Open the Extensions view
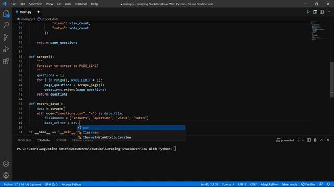Screen dimensions: 334x187 point(6,61)
